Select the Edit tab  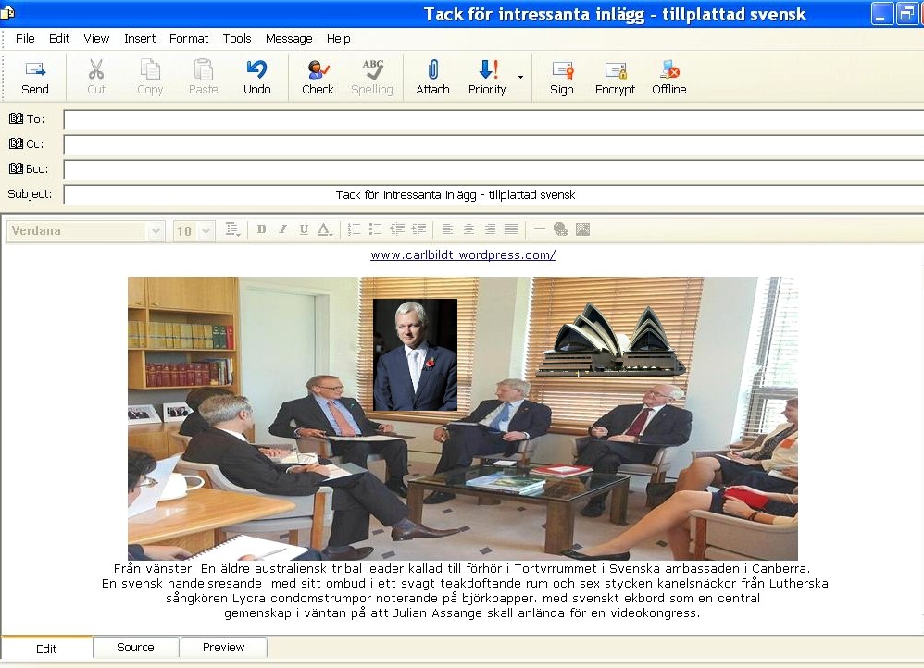[x=46, y=649]
